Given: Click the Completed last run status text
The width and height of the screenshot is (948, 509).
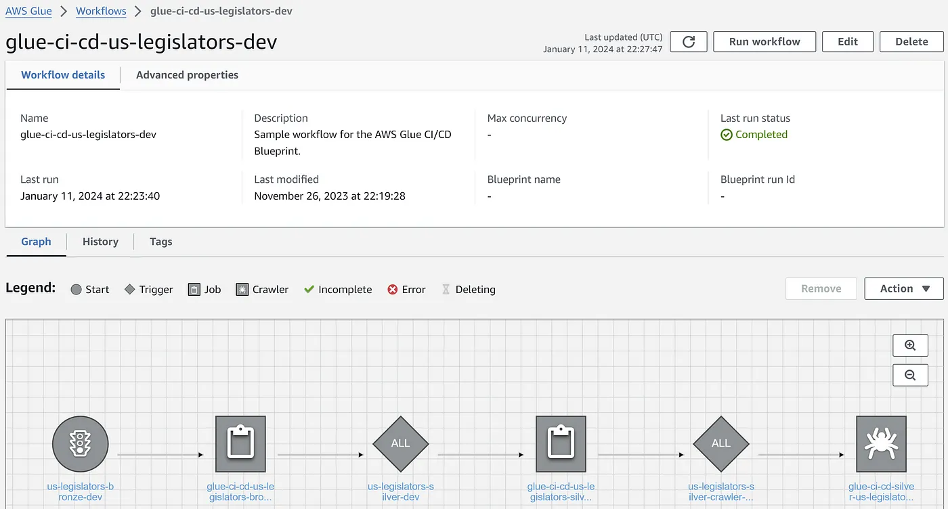Looking at the screenshot, I should [761, 135].
